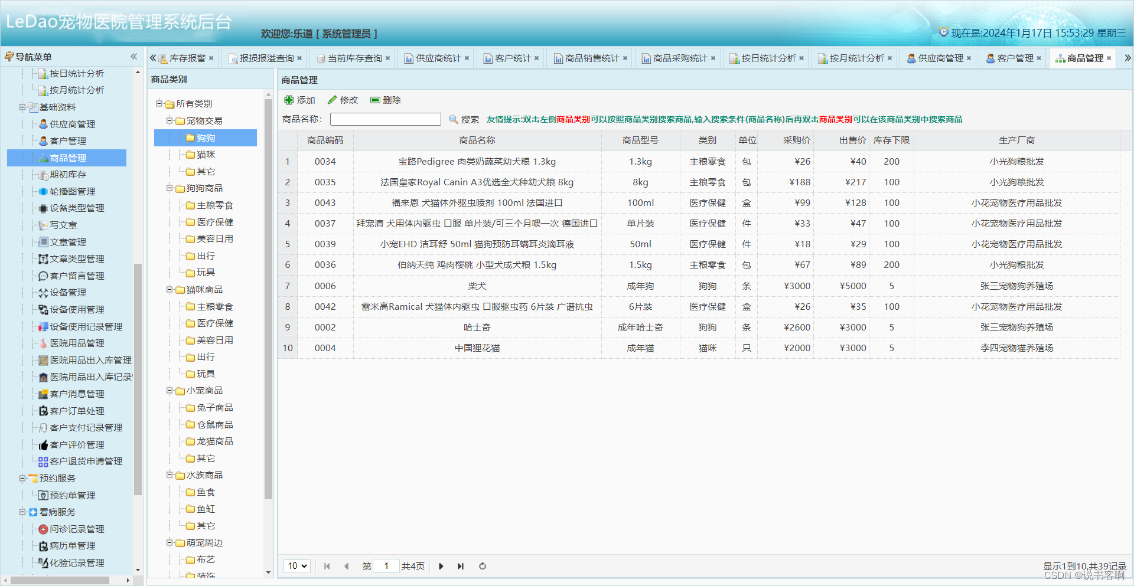
Task: Click the first-page arrow in pagination
Action: pyautogui.click(x=327, y=566)
